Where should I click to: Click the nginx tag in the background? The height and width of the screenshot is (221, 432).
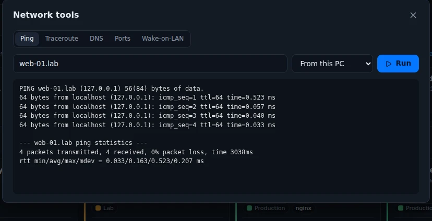tap(303, 208)
